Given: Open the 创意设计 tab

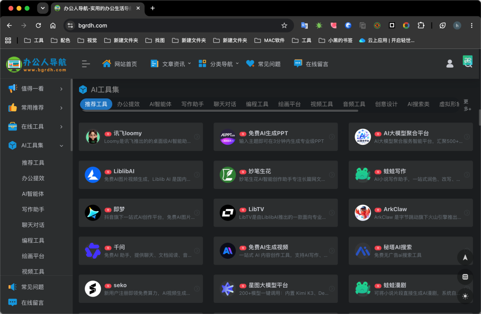Looking at the screenshot, I should [x=386, y=104].
